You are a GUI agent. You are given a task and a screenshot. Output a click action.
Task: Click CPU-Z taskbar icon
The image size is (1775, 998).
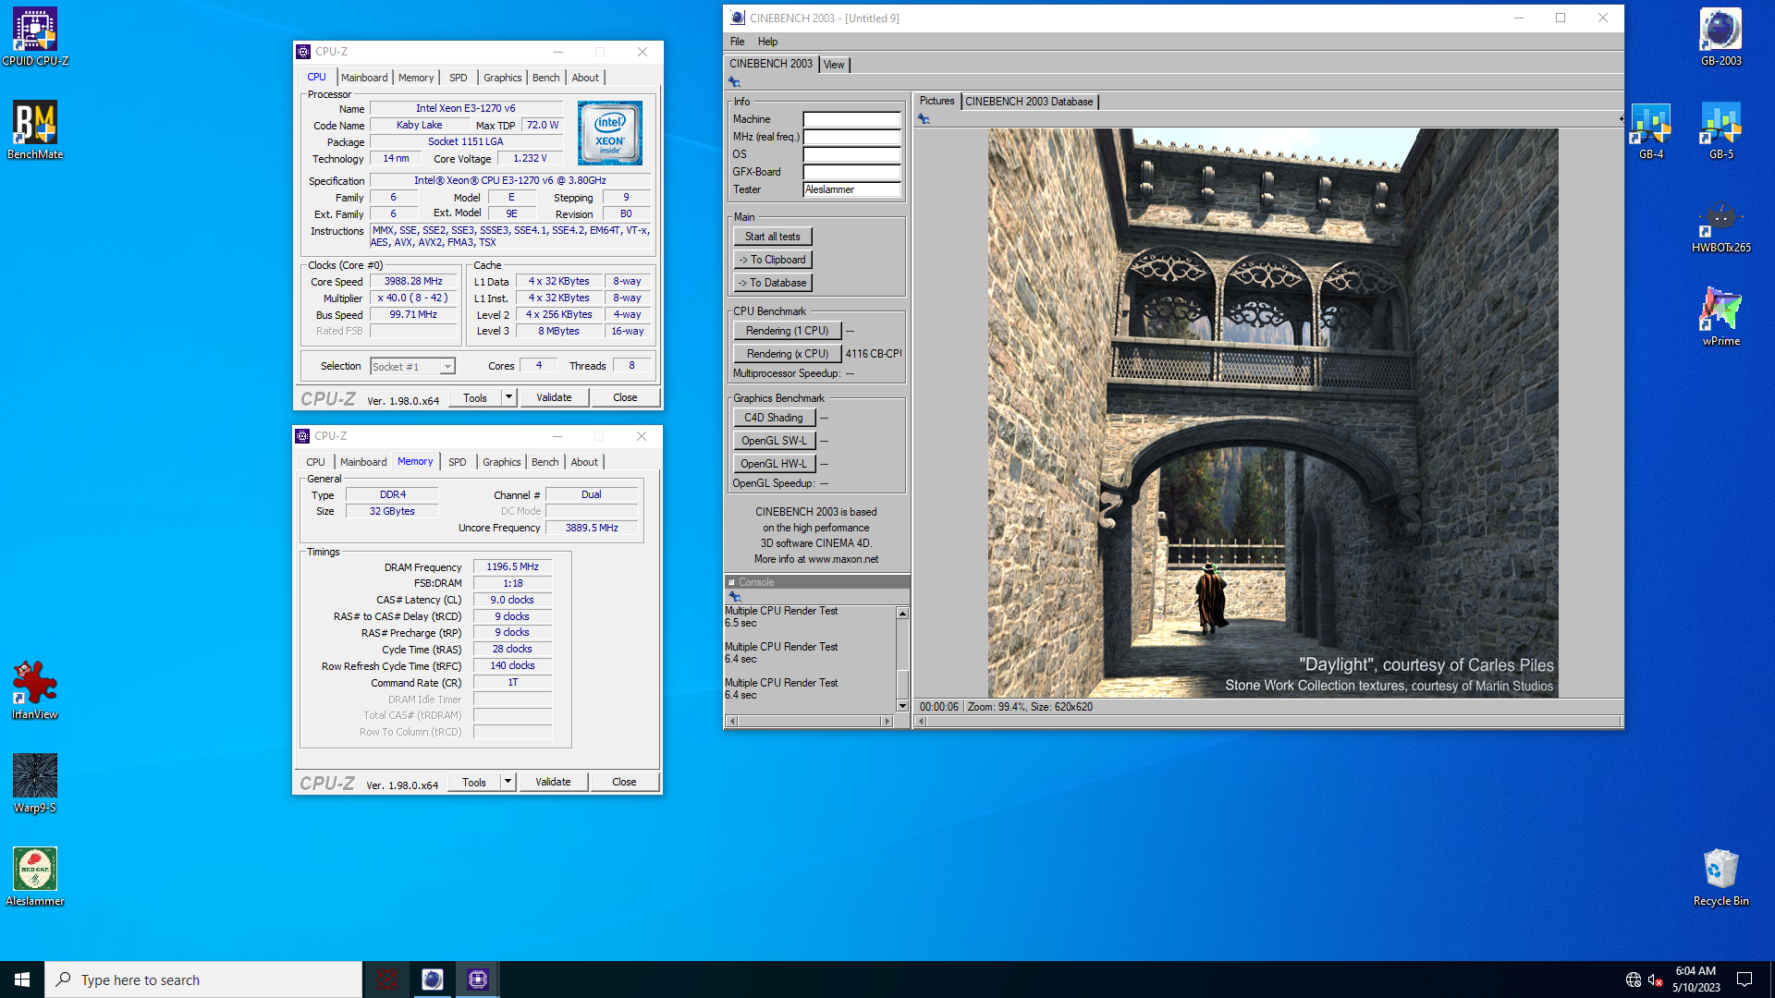[x=478, y=980]
